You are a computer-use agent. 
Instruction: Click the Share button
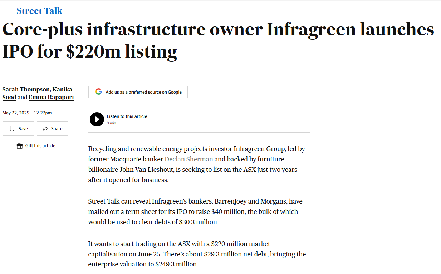coord(53,129)
